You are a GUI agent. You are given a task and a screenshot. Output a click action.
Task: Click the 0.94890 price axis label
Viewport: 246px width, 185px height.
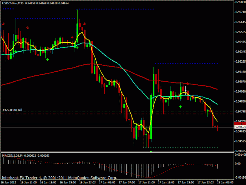tap(240, 101)
